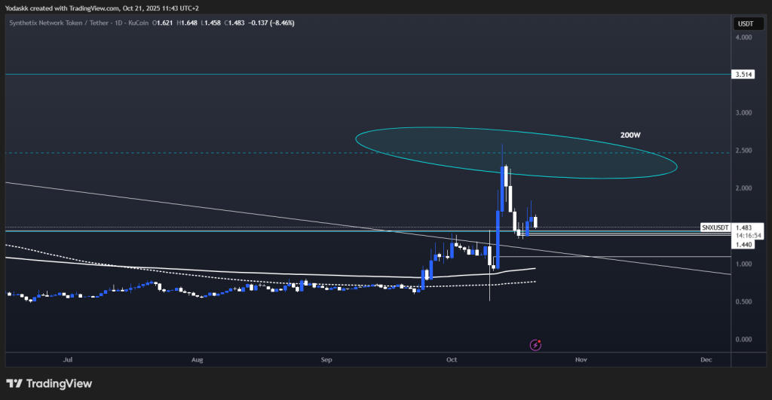Click the 4.000 price axis label
The image size is (772, 400).
[x=743, y=37]
